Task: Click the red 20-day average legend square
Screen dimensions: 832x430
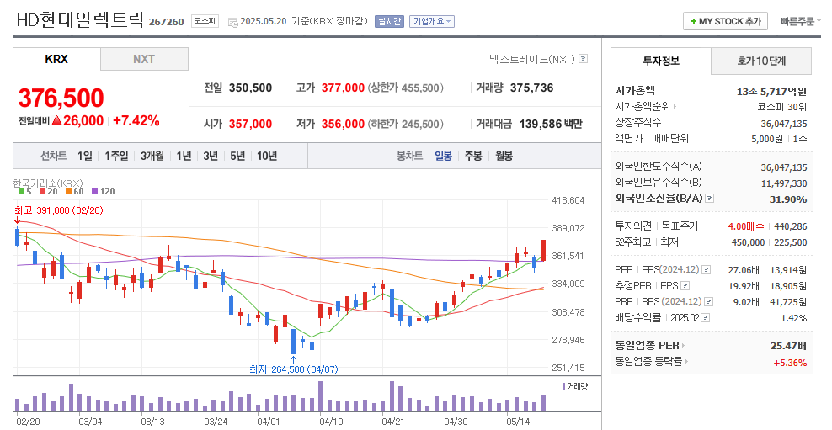Action: coord(42,192)
